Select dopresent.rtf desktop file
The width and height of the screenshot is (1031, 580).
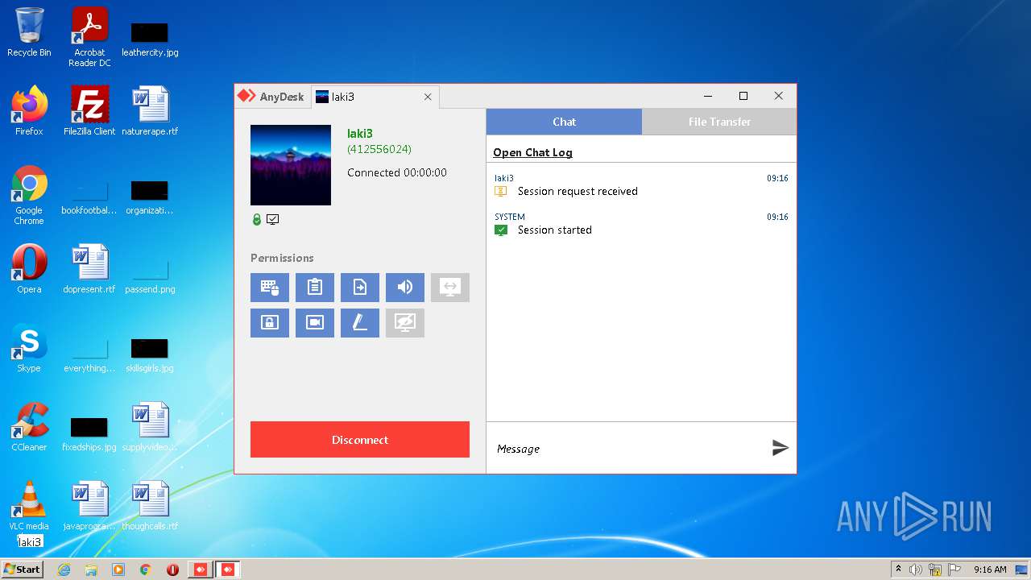pyautogui.click(x=89, y=269)
